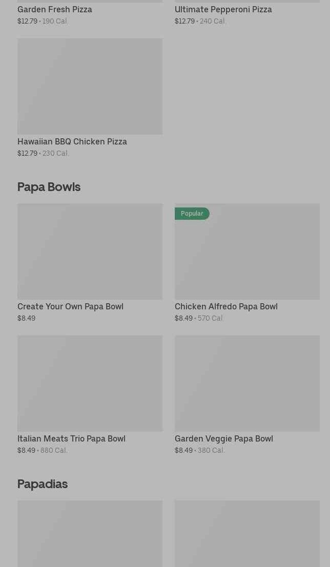
Task: Select the Garden Veggie Papa Bowl name
Action: pos(223,438)
